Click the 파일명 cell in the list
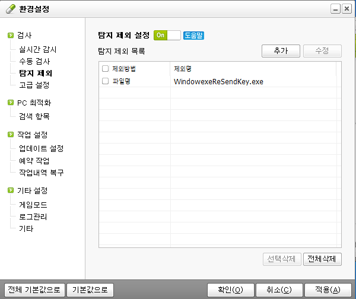The height and width of the screenshot is (299, 356). 122,81
